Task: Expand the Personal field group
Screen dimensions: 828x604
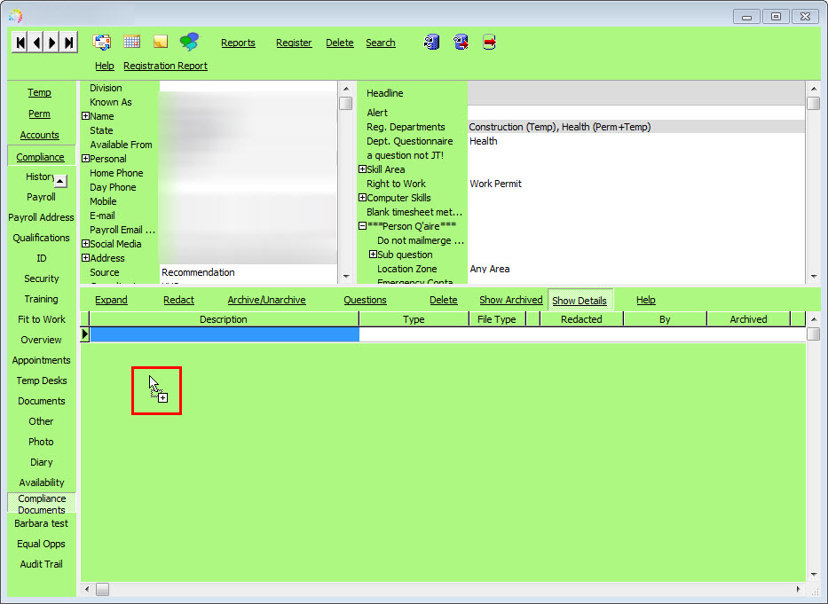Action: point(85,159)
